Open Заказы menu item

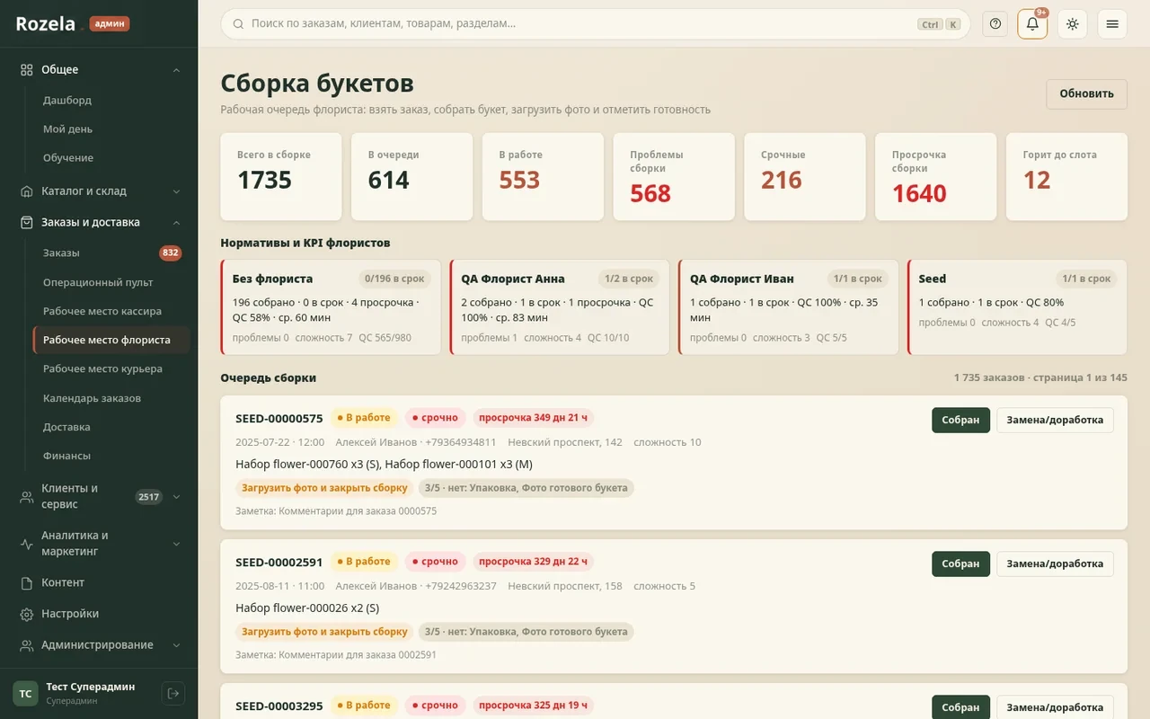pos(111,253)
